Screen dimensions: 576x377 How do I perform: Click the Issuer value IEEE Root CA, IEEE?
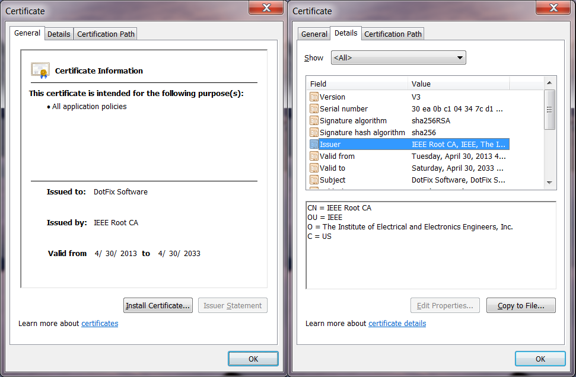[458, 144]
